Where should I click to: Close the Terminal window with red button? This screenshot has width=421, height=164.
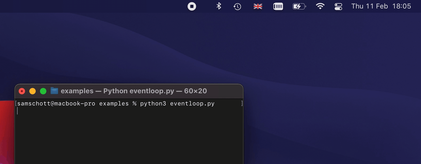coord(22,91)
